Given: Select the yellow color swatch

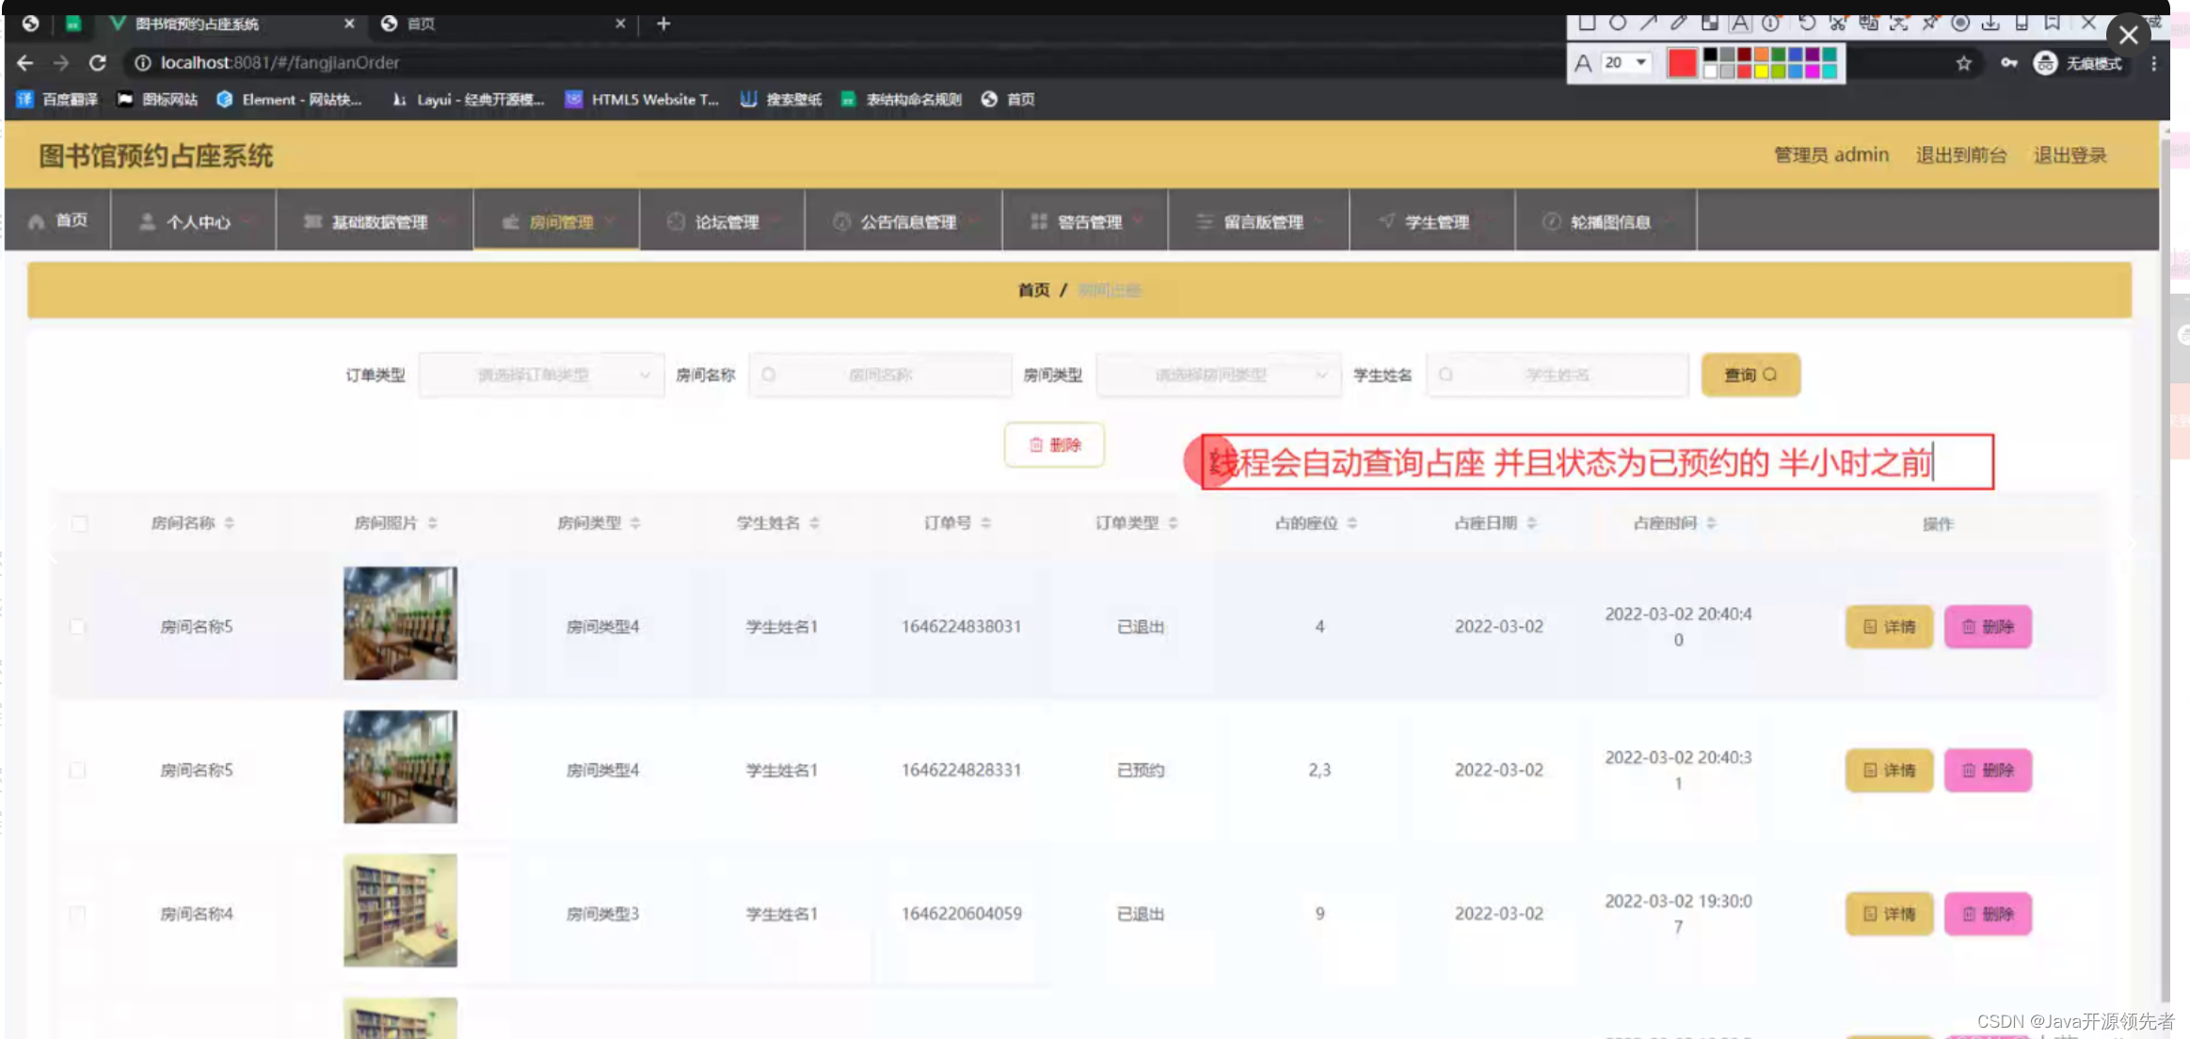Looking at the screenshot, I should click(x=1761, y=71).
